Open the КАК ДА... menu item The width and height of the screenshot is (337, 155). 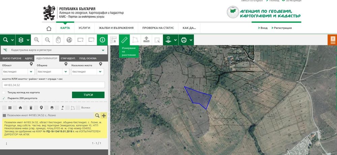189,28
